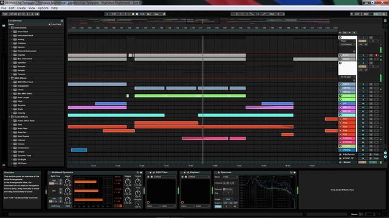Open the Live Devices browser sidebar icon
The width and height of the screenshot is (389, 218).
click(x=4, y=25)
